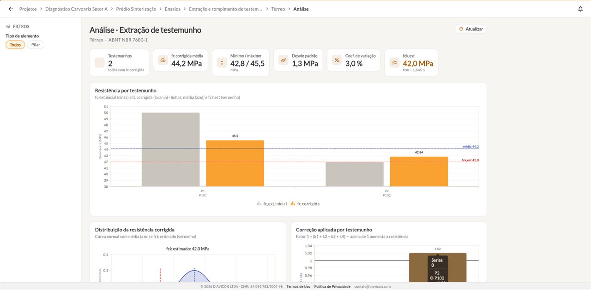Click the 3,0 % value
The image size is (591, 290).
354,64
